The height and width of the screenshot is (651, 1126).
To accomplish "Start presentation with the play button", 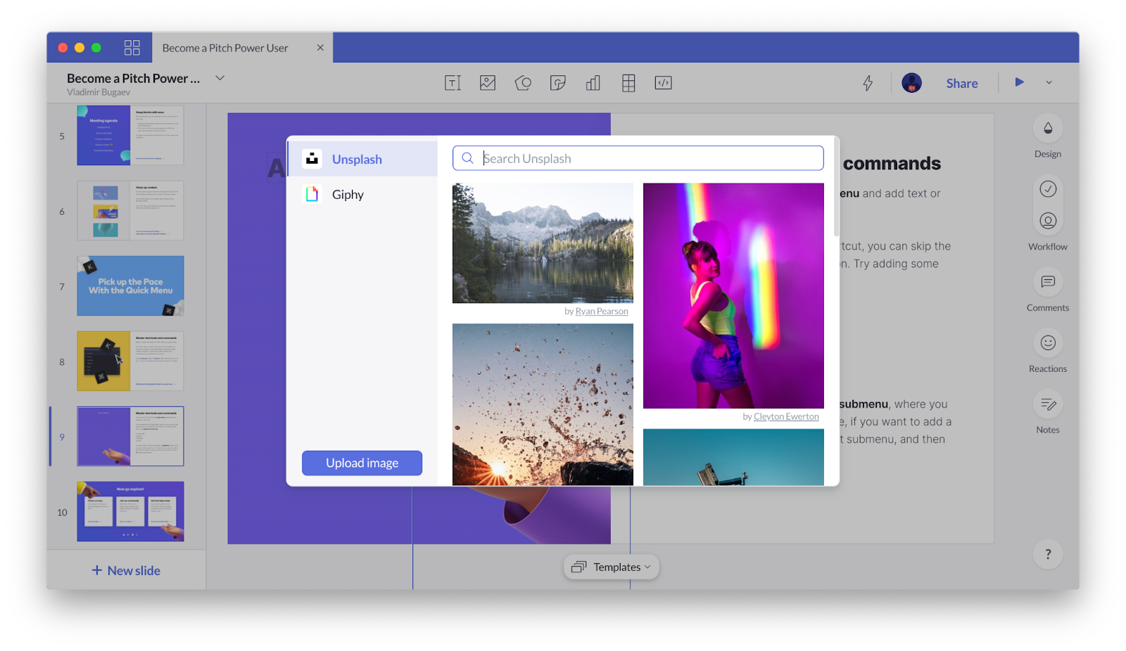I will (x=1019, y=82).
